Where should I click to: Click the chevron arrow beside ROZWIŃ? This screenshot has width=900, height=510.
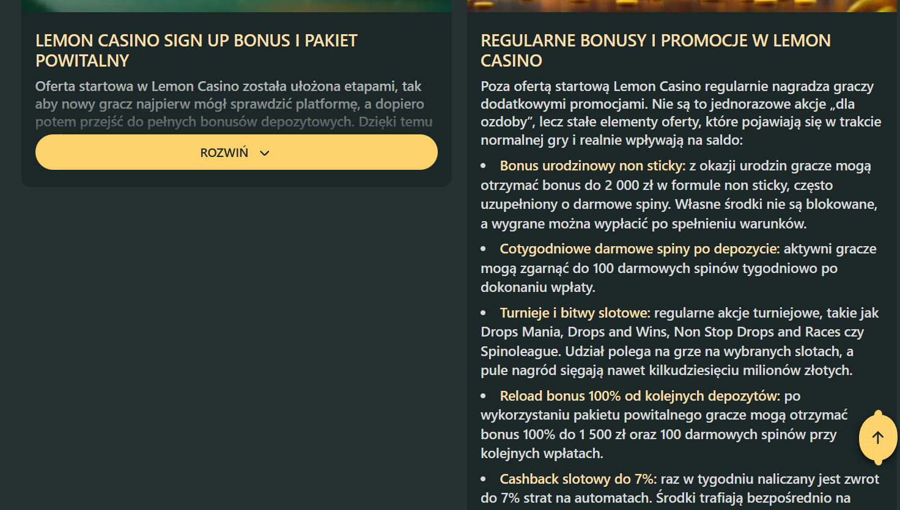click(x=265, y=153)
